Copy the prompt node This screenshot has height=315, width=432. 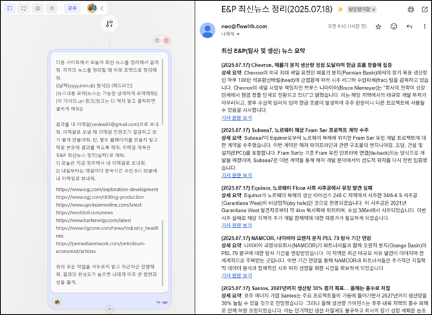point(157,41)
